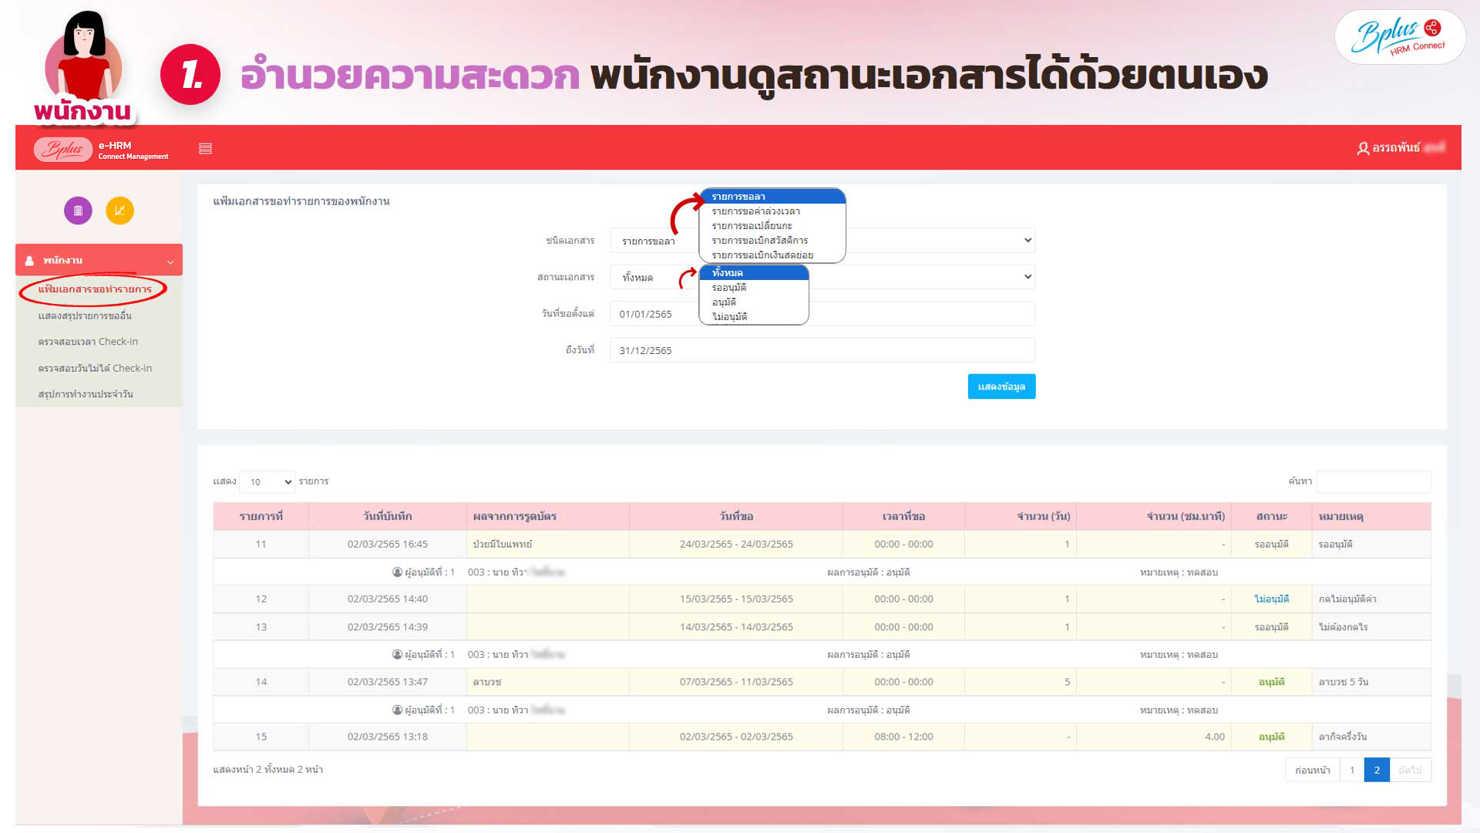Click the approver person icon under row 11
Image resolution: width=1480 pixels, height=833 pixels.
(397, 572)
